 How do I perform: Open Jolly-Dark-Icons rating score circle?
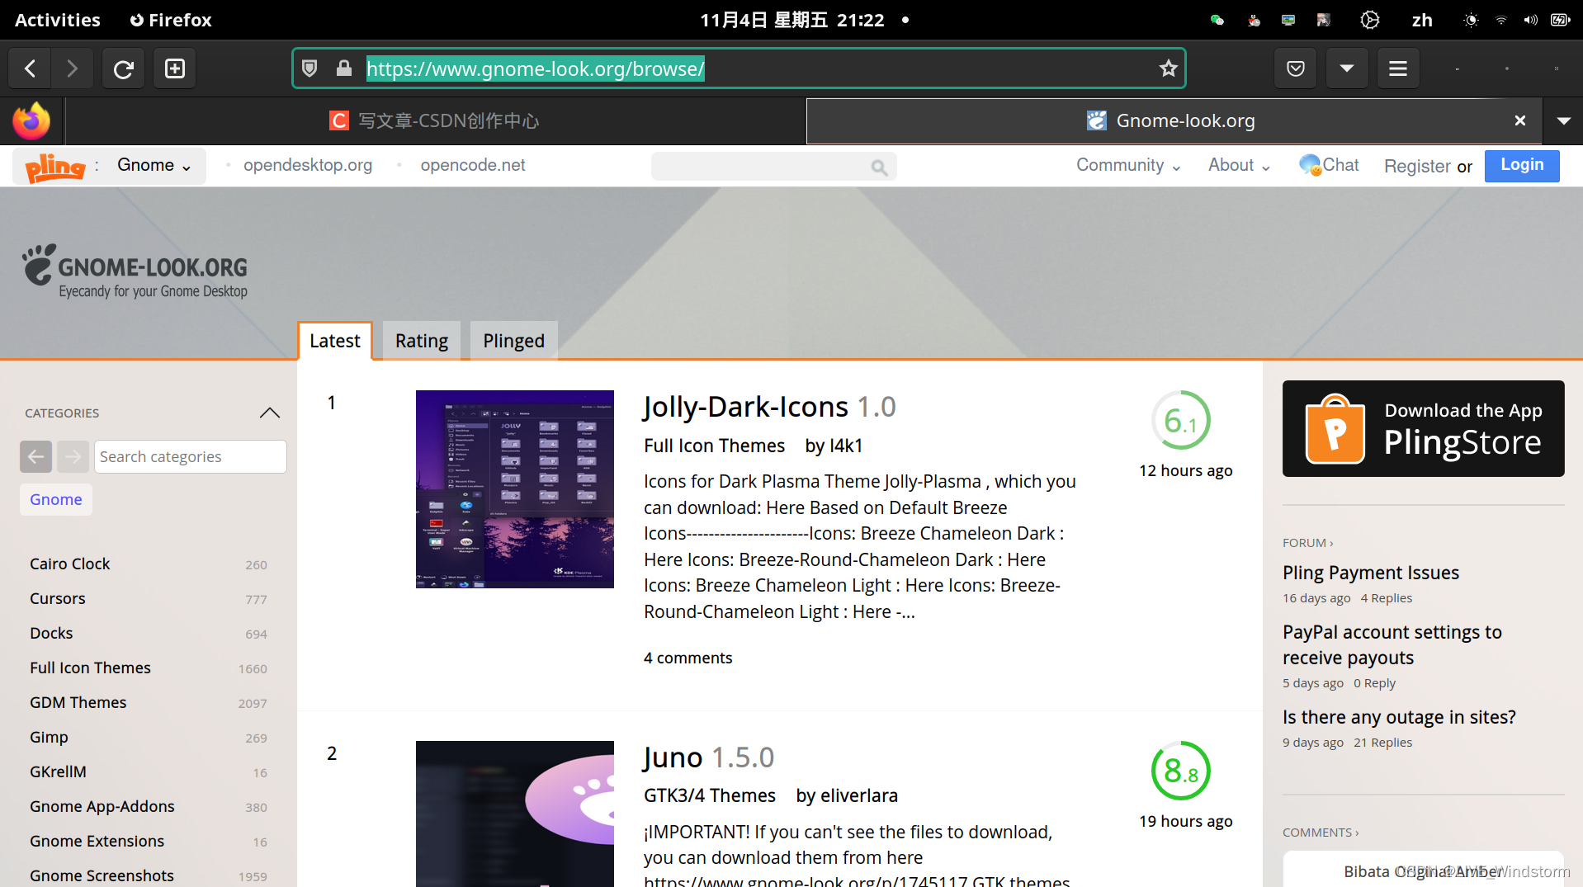click(1181, 421)
